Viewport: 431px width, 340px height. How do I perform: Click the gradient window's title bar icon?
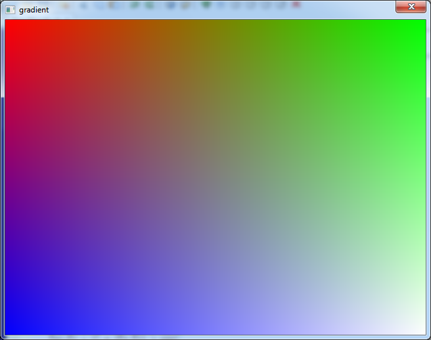pyautogui.click(x=10, y=10)
